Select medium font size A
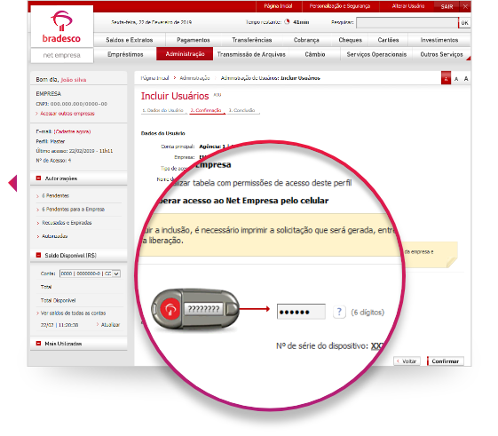498x436 pixels. 456,79
